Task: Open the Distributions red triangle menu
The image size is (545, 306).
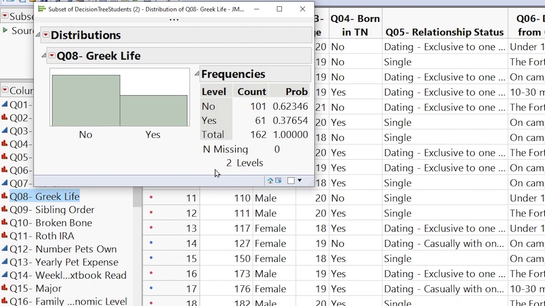Action: pyautogui.click(x=46, y=35)
